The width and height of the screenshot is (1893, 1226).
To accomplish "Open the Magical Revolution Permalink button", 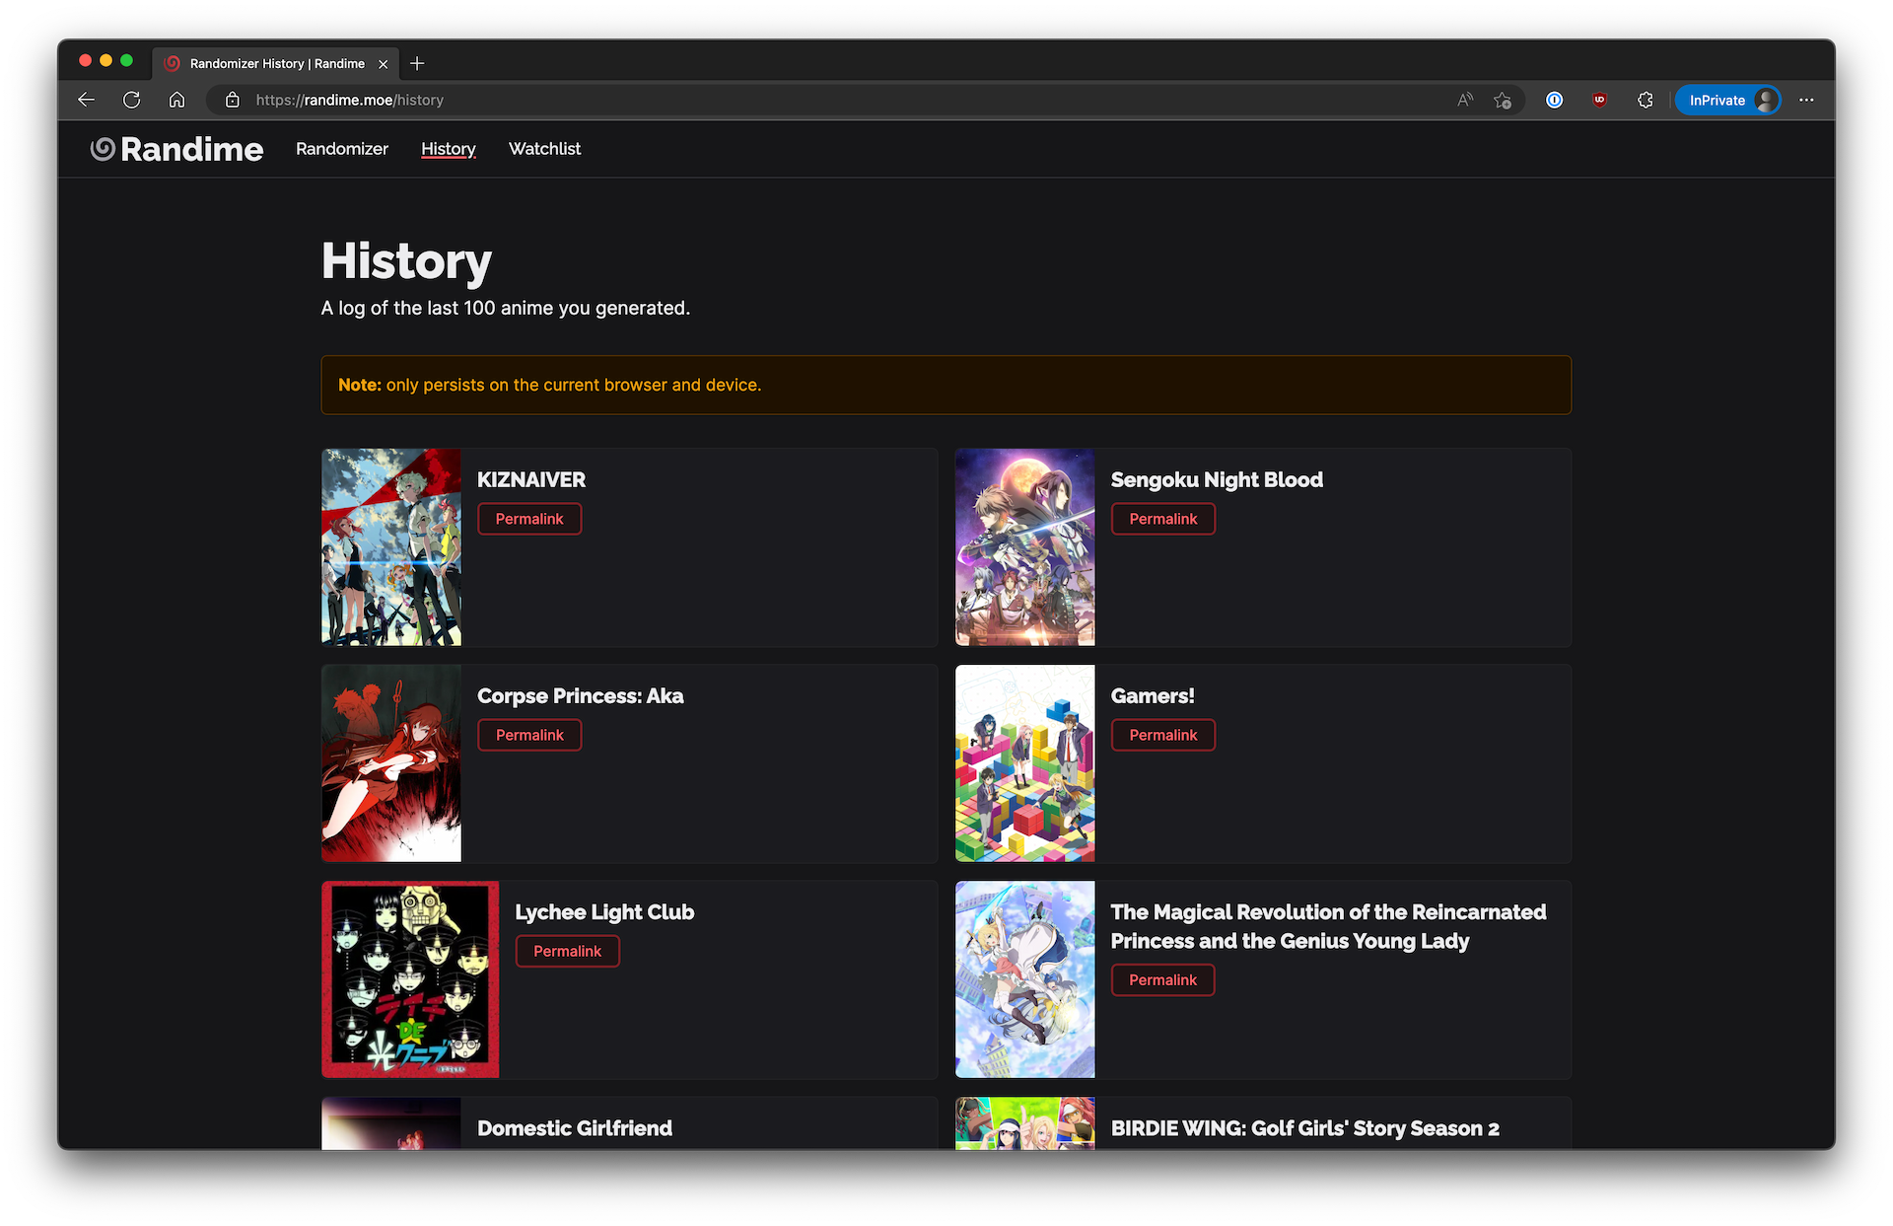I will (x=1163, y=979).
